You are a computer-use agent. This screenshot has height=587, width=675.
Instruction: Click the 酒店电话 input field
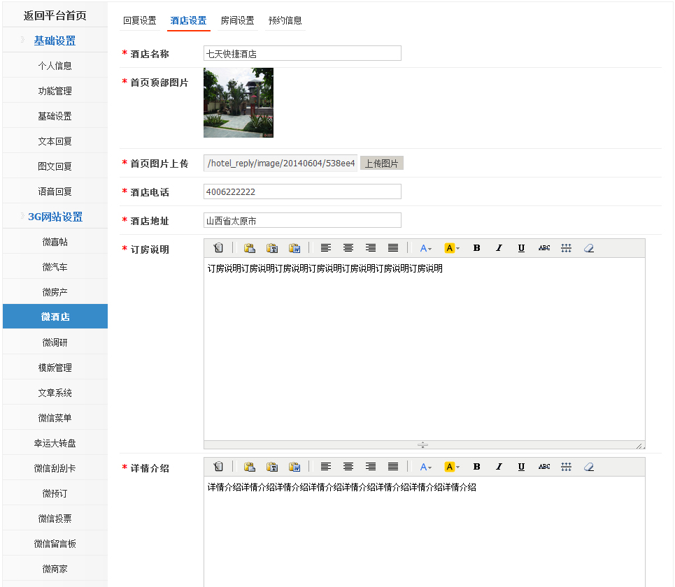[x=302, y=192]
